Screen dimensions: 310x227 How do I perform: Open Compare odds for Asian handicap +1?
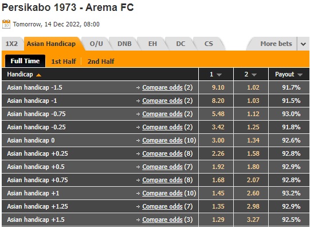(162, 193)
